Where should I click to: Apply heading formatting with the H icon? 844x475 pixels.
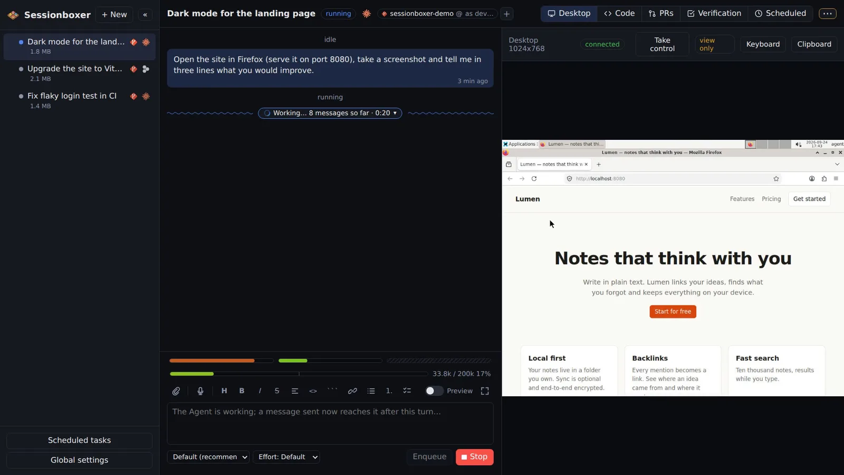pyautogui.click(x=224, y=391)
